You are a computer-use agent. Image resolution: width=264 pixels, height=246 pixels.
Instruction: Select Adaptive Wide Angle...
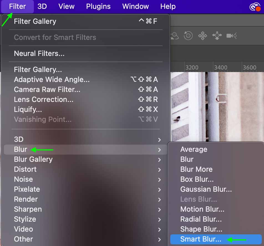(86, 79)
